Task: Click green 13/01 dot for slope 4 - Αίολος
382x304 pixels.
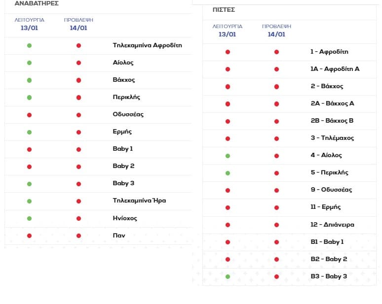Action: tap(228, 156)
